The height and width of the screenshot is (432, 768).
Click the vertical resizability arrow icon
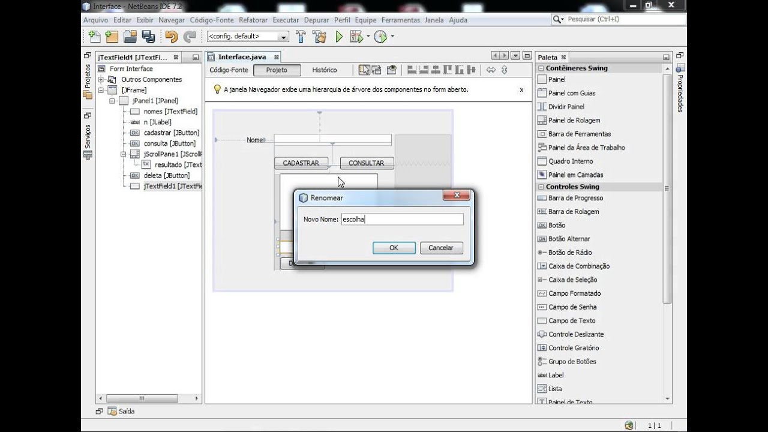(x=504, y=70)
